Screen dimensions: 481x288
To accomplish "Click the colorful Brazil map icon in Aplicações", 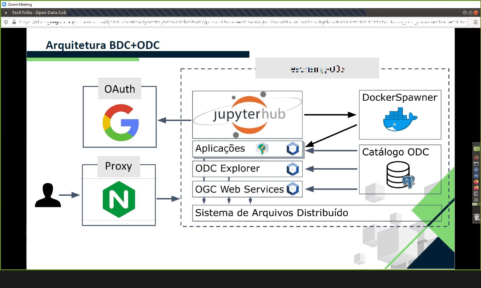I will click(262, 148).
